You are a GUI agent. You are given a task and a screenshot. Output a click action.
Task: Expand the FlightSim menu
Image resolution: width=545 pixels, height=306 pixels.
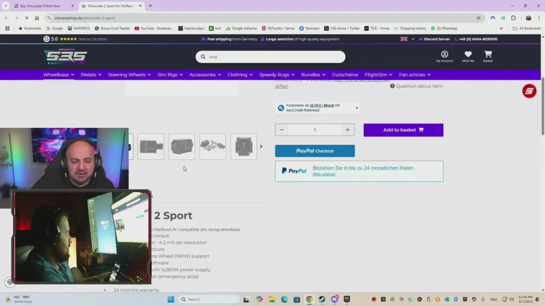click(379, 75)
